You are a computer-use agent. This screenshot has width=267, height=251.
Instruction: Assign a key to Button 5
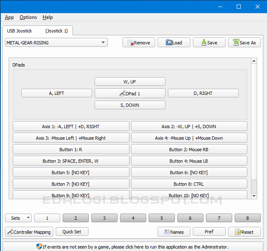tap(71, 172)
